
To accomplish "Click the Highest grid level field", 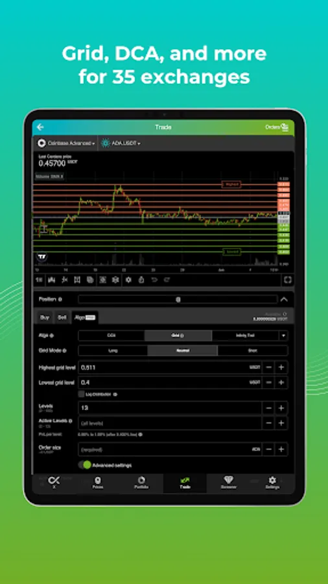I will (x=170, y=368).
